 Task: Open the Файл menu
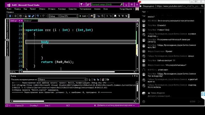pyautogui.click(x=9, y=9)
